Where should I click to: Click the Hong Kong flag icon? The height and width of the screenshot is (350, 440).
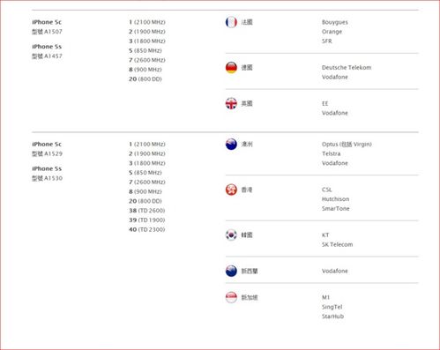(x=231, y=190)
